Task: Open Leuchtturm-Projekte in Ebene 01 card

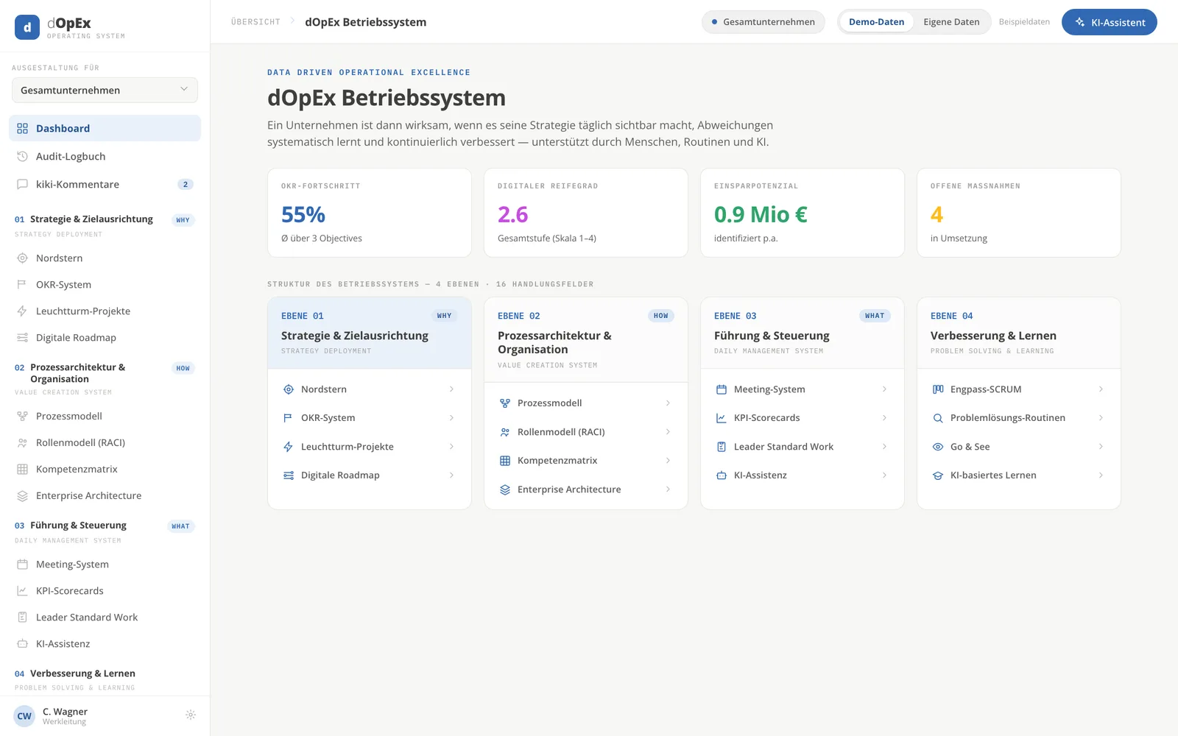Action: 370,447
